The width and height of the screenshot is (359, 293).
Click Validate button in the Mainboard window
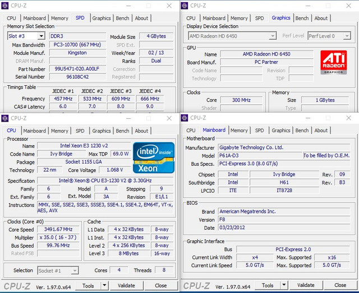306,285
